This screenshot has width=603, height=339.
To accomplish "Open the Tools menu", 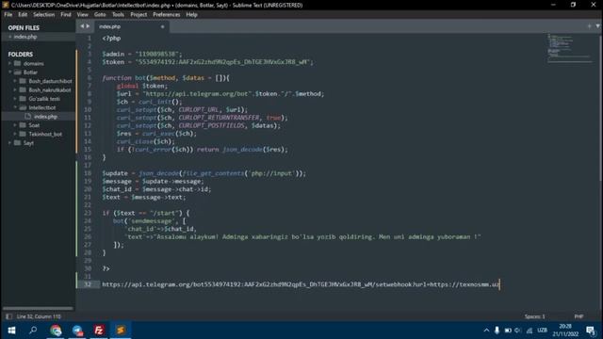I will 118,15.
